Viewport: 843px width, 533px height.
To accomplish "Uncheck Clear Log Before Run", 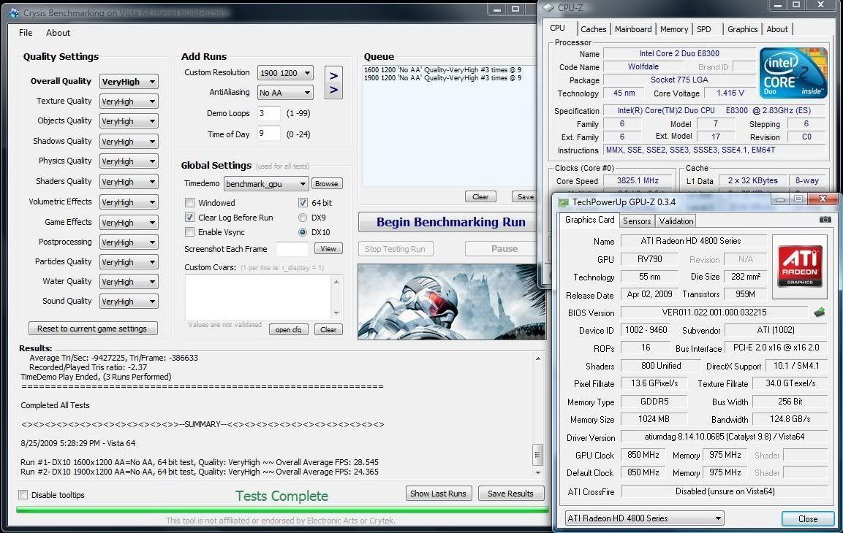I will (189, 218).
